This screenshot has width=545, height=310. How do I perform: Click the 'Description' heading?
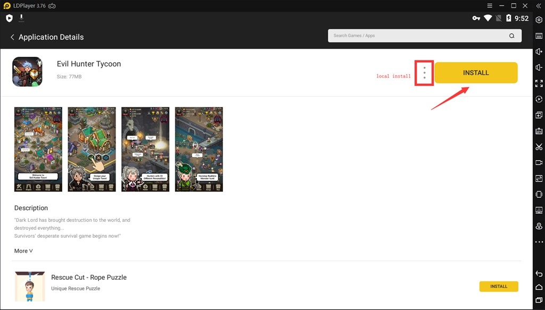[x=31, y=208]
